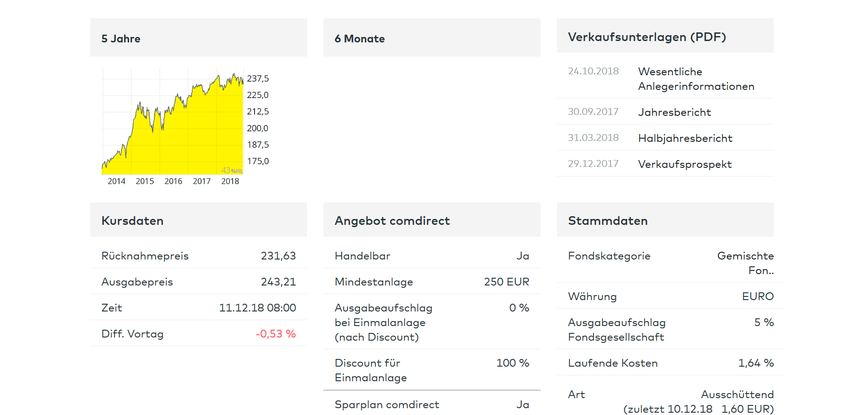Click the date 24.10.2018 in documents list
Viewport: 864px width, 415px height.
pyautogui.click(x=593, y=71)
